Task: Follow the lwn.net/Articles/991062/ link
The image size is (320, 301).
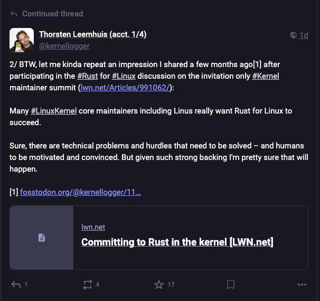Action: [125, 88]
